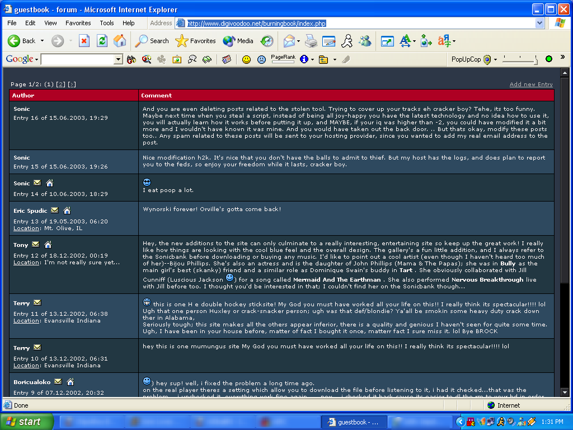The width and height of the screenshot is (573, 430).
Task: Open the History panel icon
Action: tap(267, 41)
